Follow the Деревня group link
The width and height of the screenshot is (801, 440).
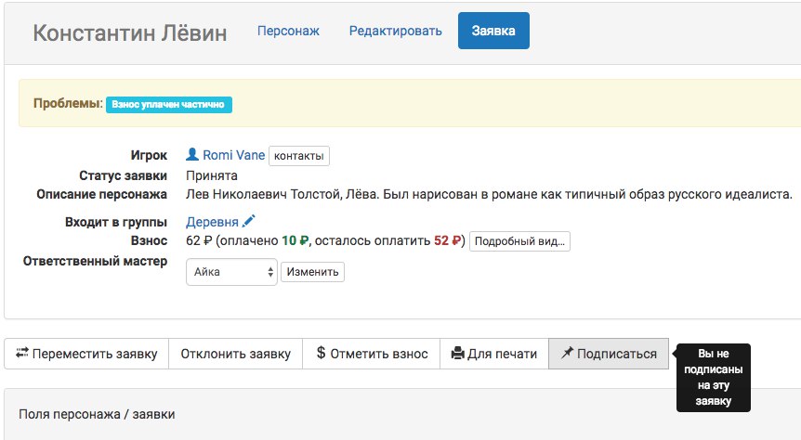[x=212, y=222]
